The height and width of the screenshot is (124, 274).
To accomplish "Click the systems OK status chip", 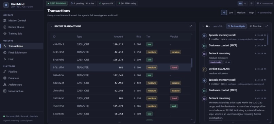I will (x=106, y=3).
